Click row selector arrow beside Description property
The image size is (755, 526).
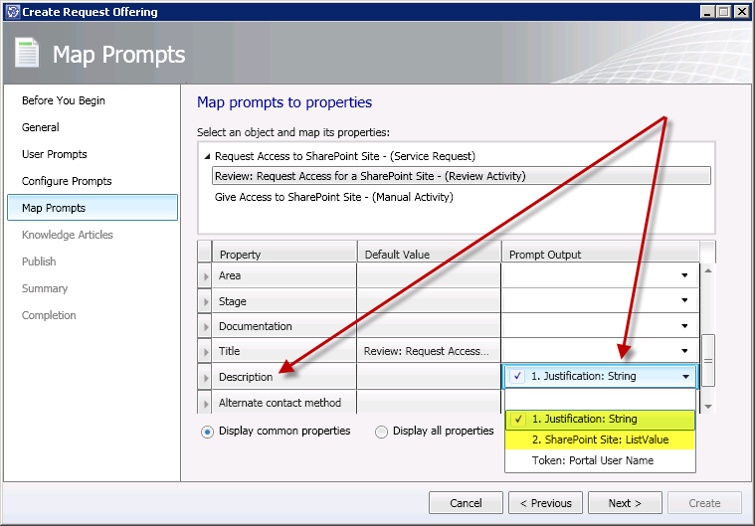pos(206,377)
